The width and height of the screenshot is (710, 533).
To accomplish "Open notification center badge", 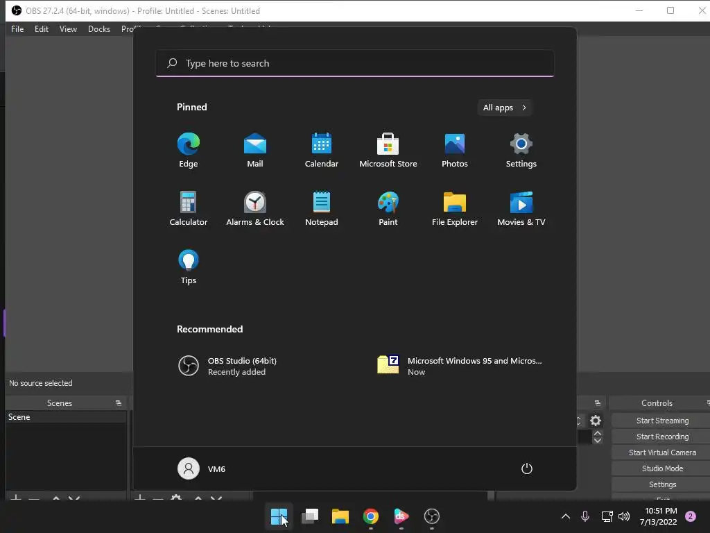I will [x=691, y=516].
